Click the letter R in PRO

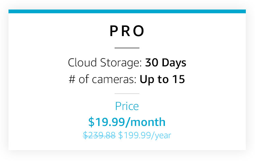coord(126,31)
